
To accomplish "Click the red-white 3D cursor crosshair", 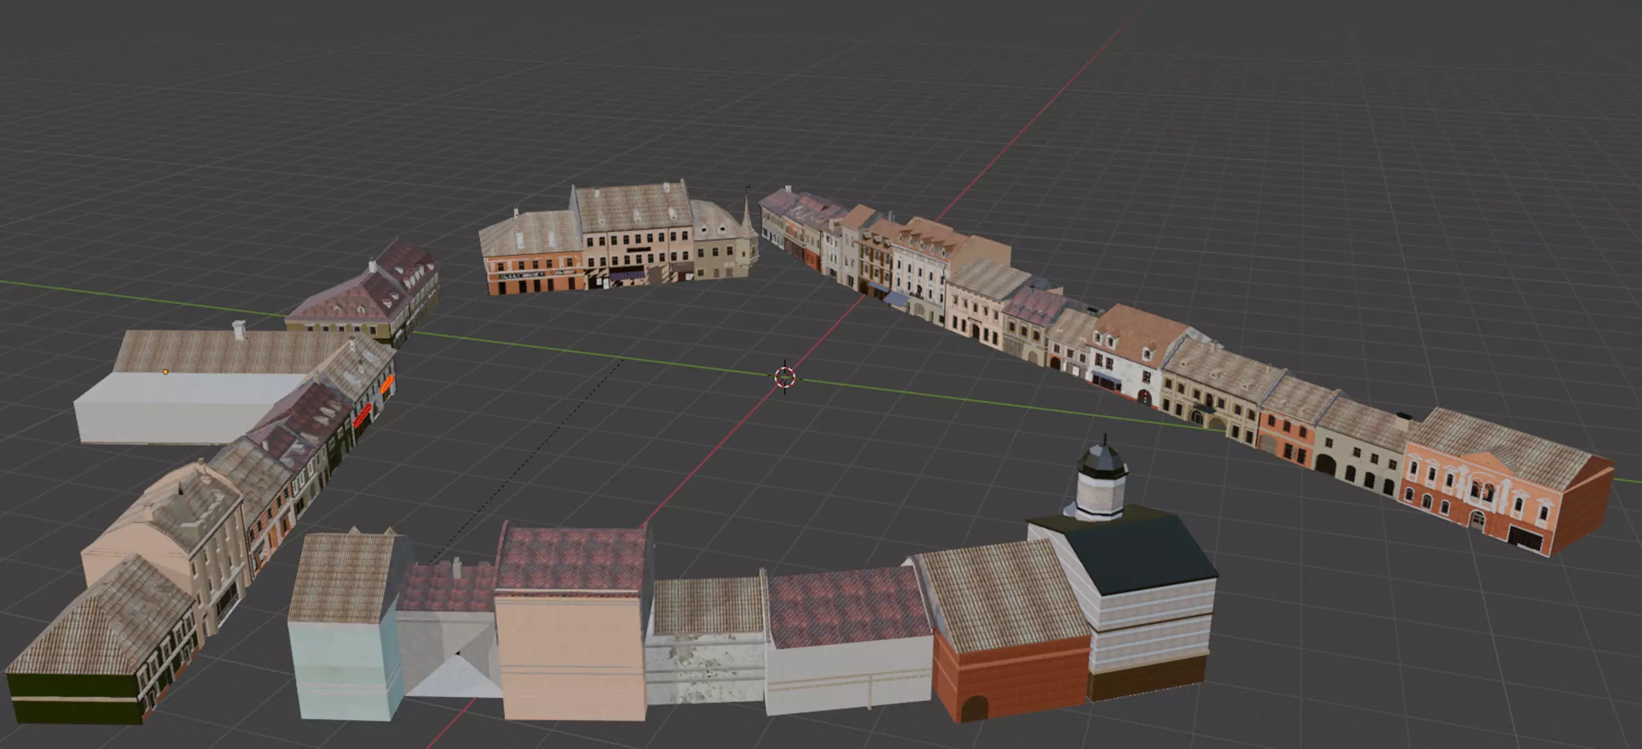I will [x=785, y=377].
